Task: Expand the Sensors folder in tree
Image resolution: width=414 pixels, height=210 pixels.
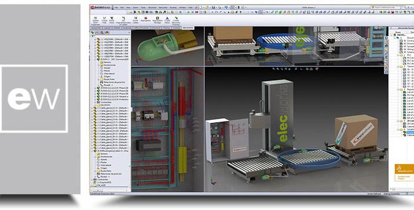Action: pos(105,62)
